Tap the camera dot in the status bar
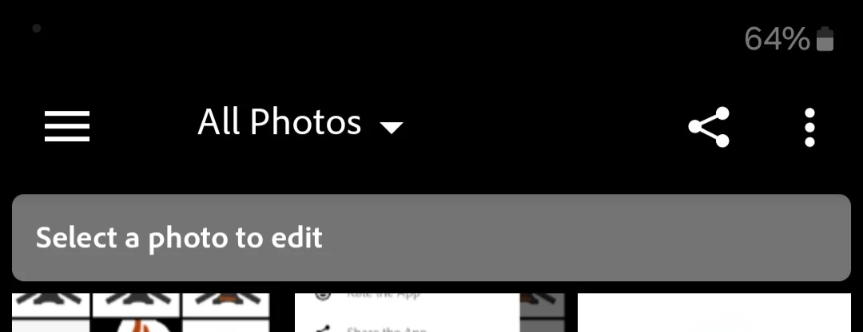 37,28
